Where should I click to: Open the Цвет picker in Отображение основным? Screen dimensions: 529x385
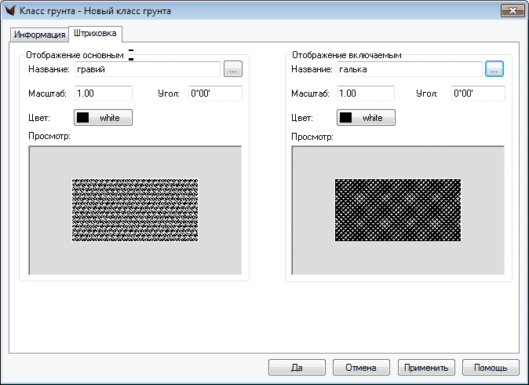(x=103, y=118)
